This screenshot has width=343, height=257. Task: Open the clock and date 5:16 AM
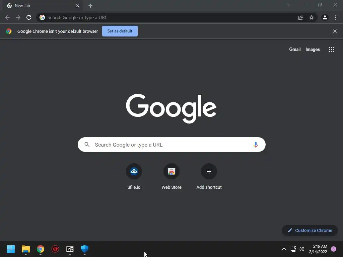(x=318, y=249)
